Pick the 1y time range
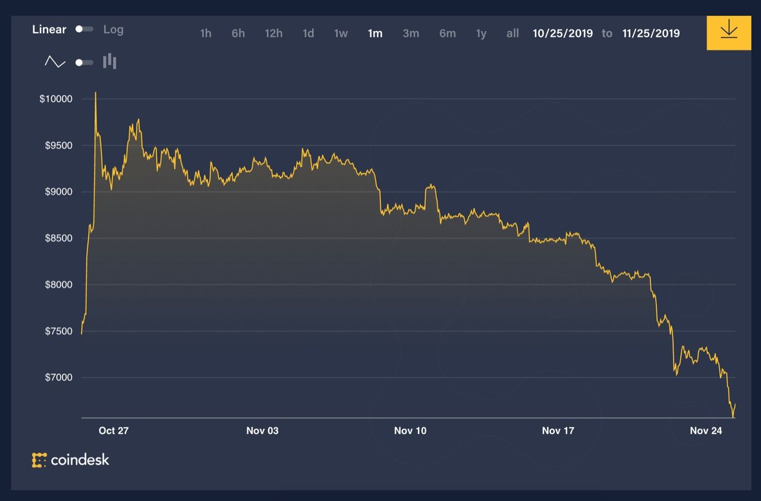The height and width of the screenshot is (501, 761). click(x=481, y=33)
